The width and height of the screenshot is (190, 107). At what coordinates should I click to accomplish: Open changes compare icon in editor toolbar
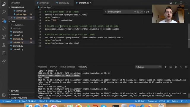[x=171, y=3]
